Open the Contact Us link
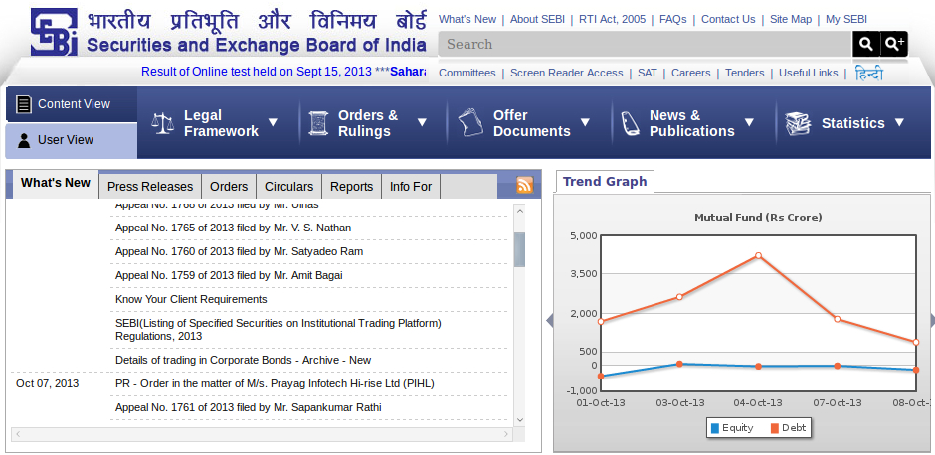 728,19
